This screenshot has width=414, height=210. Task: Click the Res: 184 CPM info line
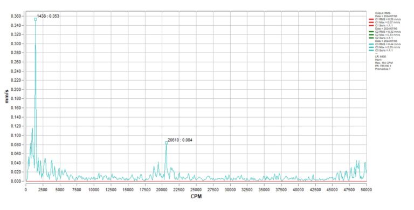tap(384, 63)
